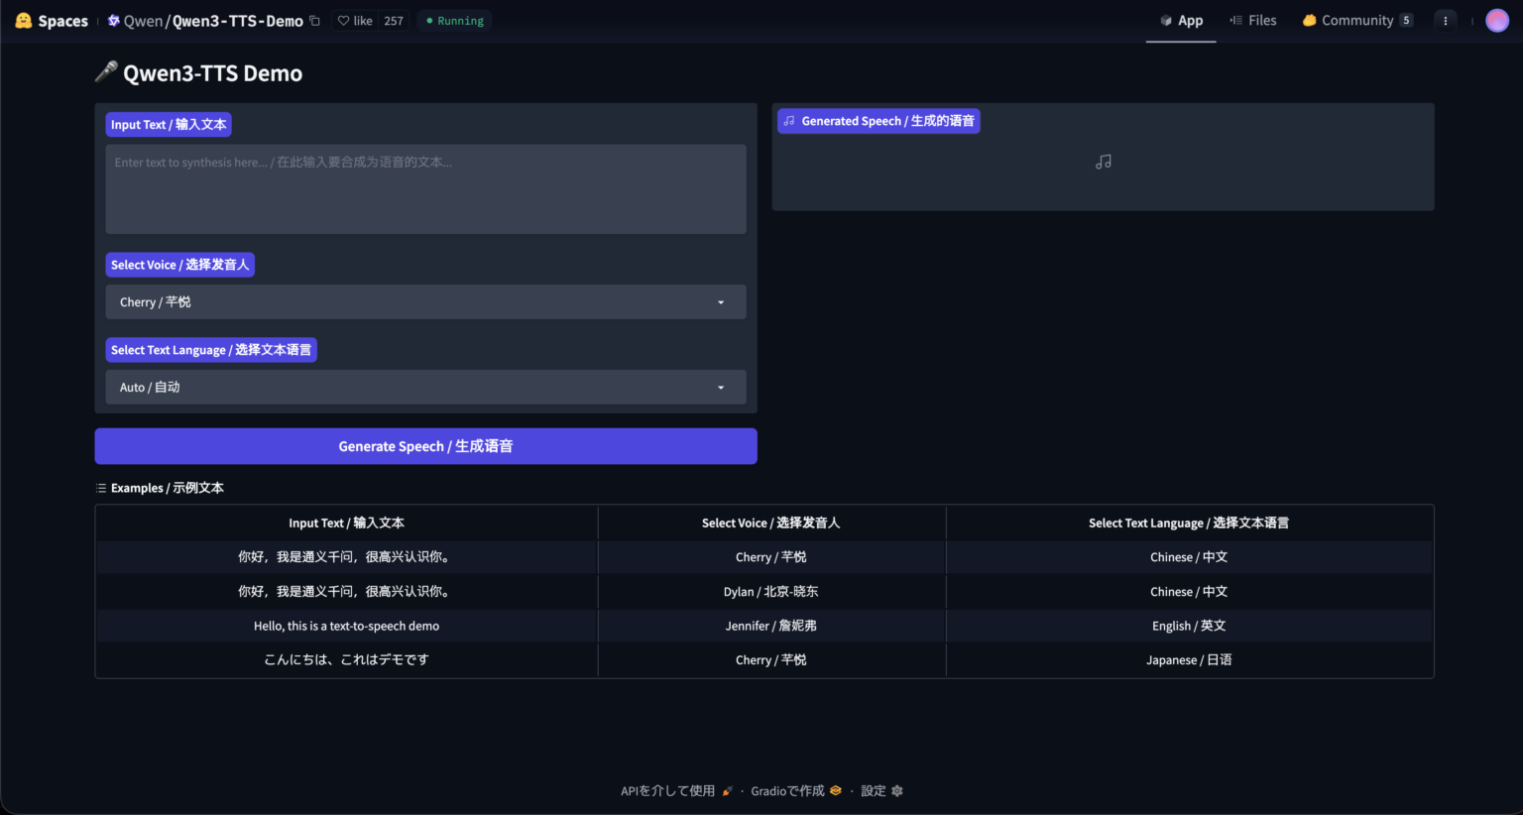
Task: Click the Hugging Face Spaces logo
Action: point(22,20)
